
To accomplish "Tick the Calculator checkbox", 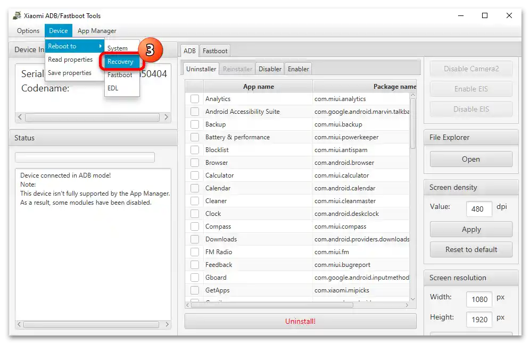I will pos(195,175).
